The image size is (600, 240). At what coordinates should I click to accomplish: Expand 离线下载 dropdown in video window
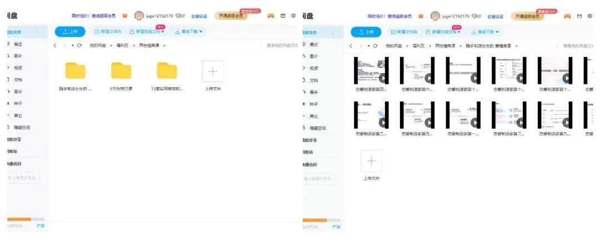coord(497,32)
